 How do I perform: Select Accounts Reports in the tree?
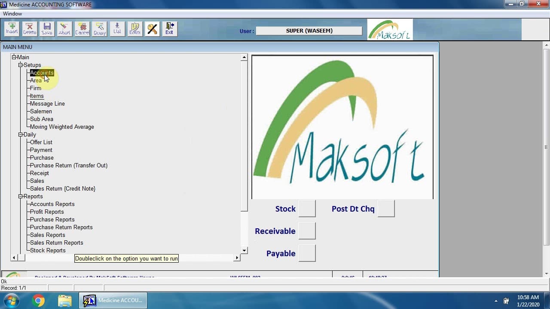tap(52, 204)
